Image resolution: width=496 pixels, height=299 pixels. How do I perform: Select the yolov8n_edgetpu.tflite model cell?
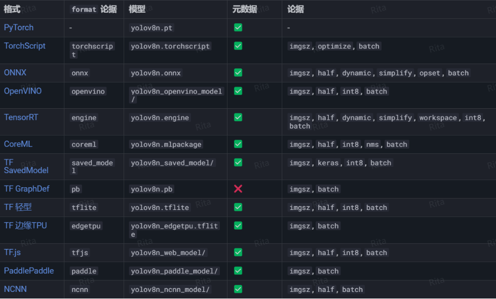coord(174,230)
